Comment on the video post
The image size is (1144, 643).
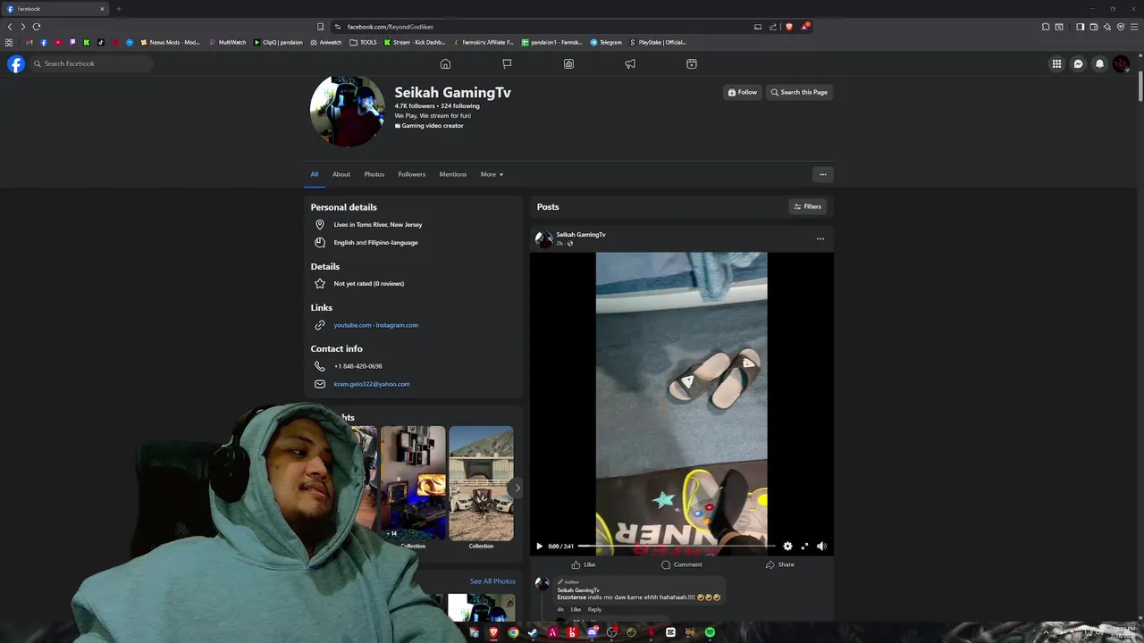tap(681, 564)
